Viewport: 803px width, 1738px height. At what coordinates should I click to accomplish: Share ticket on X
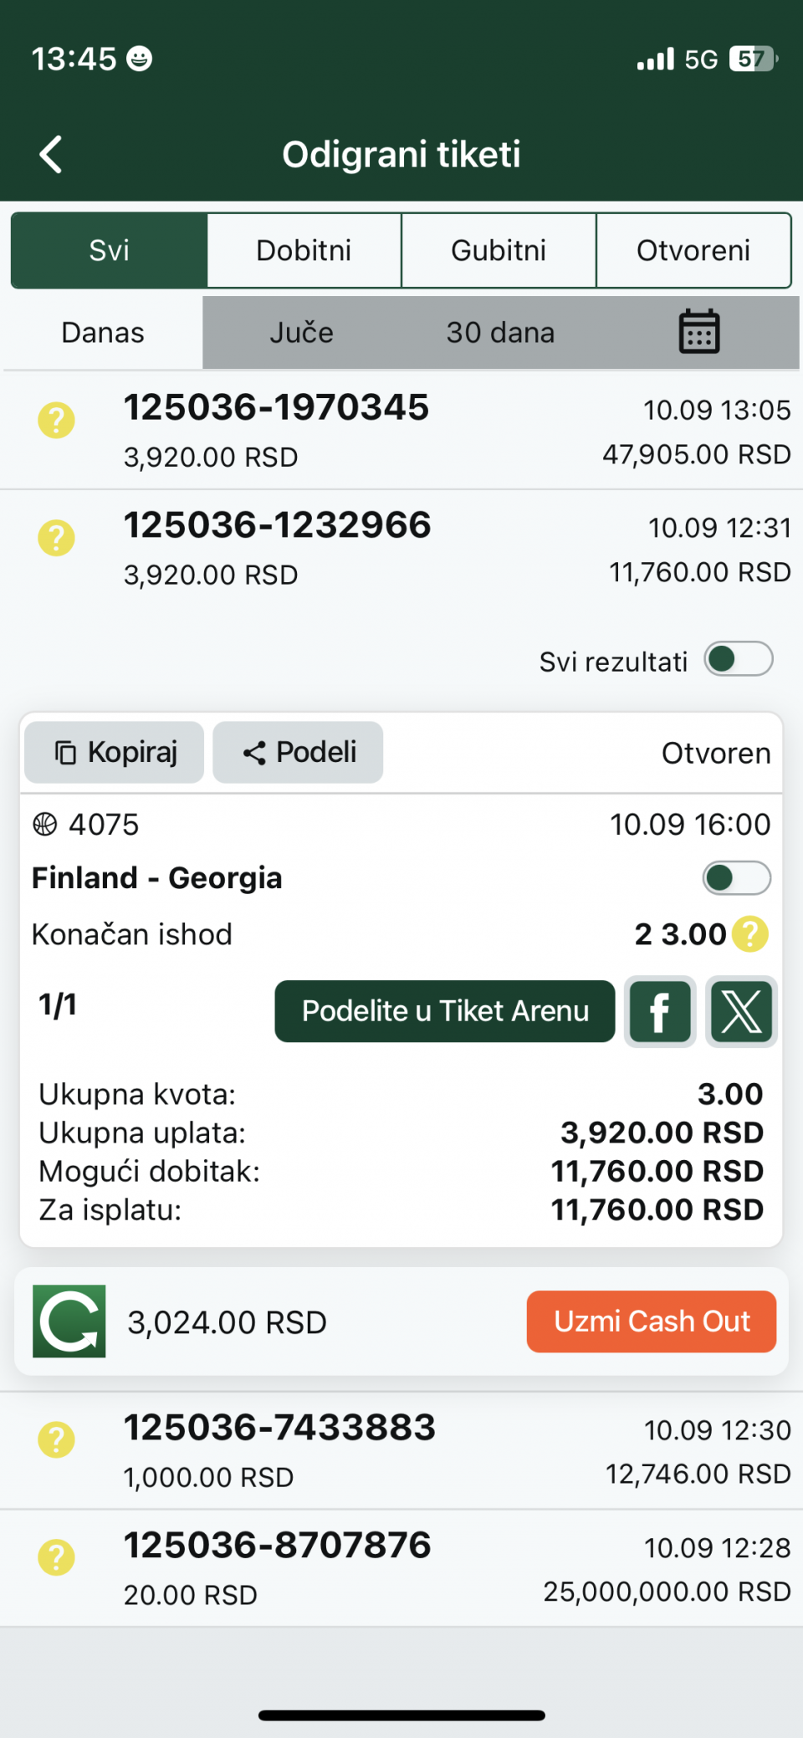[x=741, y=1011]
